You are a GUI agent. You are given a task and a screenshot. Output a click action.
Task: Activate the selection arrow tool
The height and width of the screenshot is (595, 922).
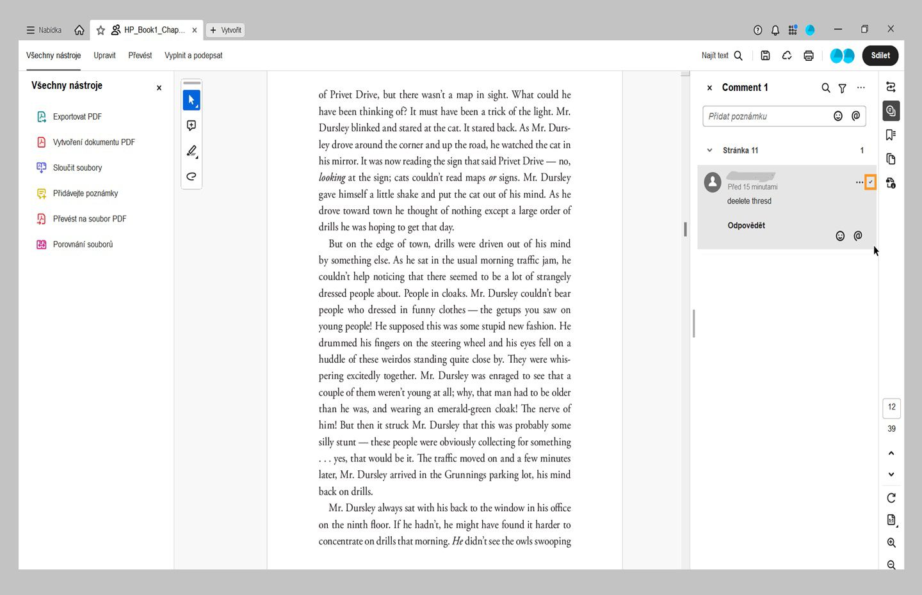click(191, 100)
